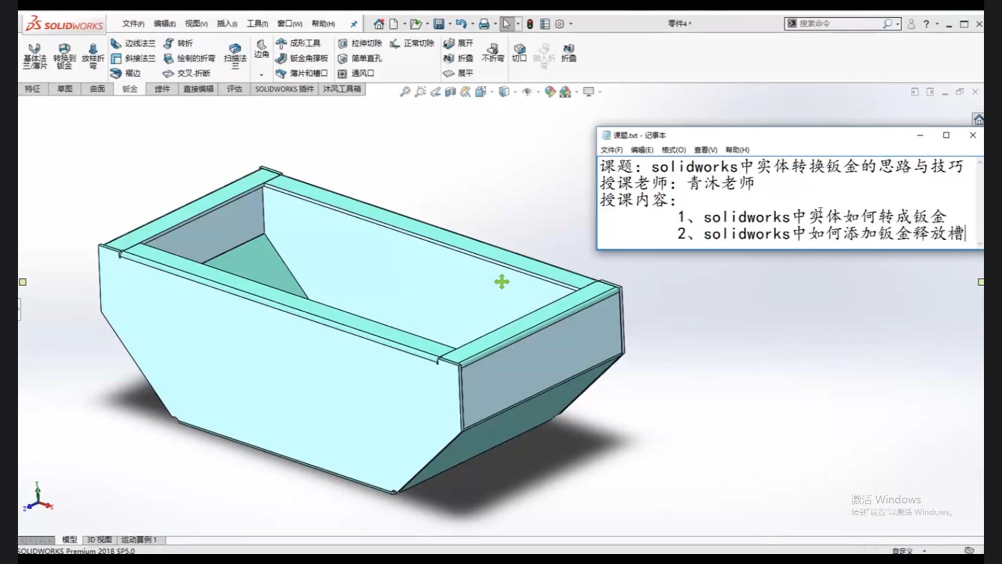Click the Home icon in the top toolbar
This screenshot has height=564, width=1002.
point(379,24)
